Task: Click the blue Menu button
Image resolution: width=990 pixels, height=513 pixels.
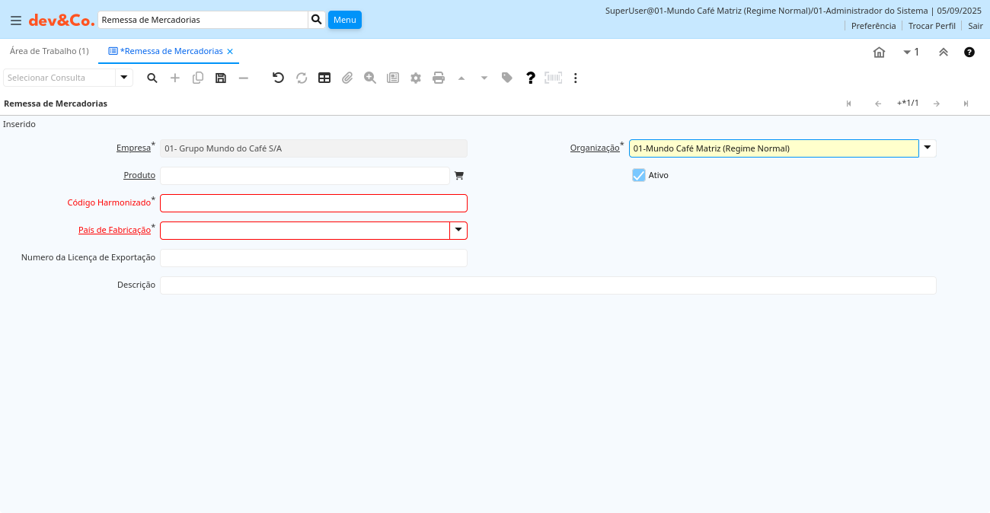Action: (x=344, y=20)
